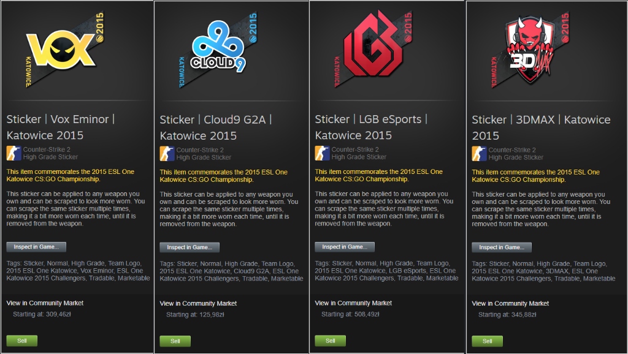View Vox Eminor in Community Market
This screenshot has width=628, height=354.
45,303
